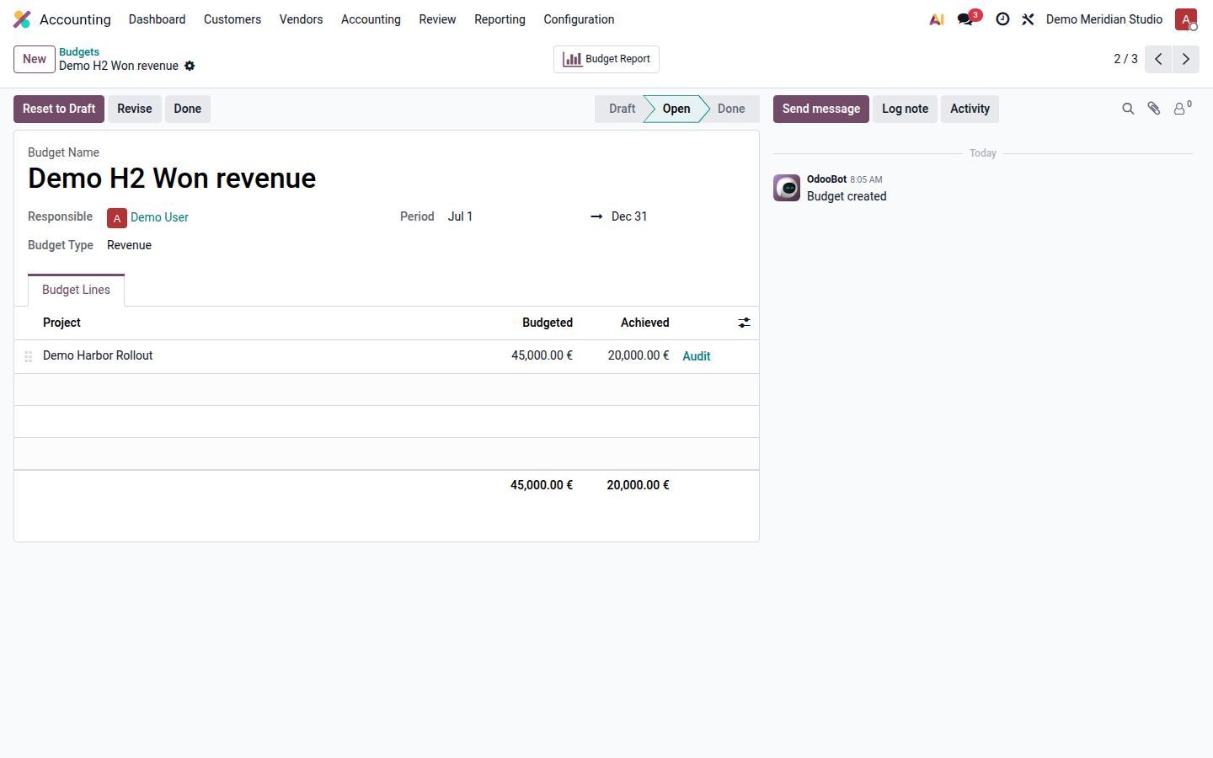The height and width of the screenshot is (758, 1213).
Task: Open the Review menu
Action: 437,19
